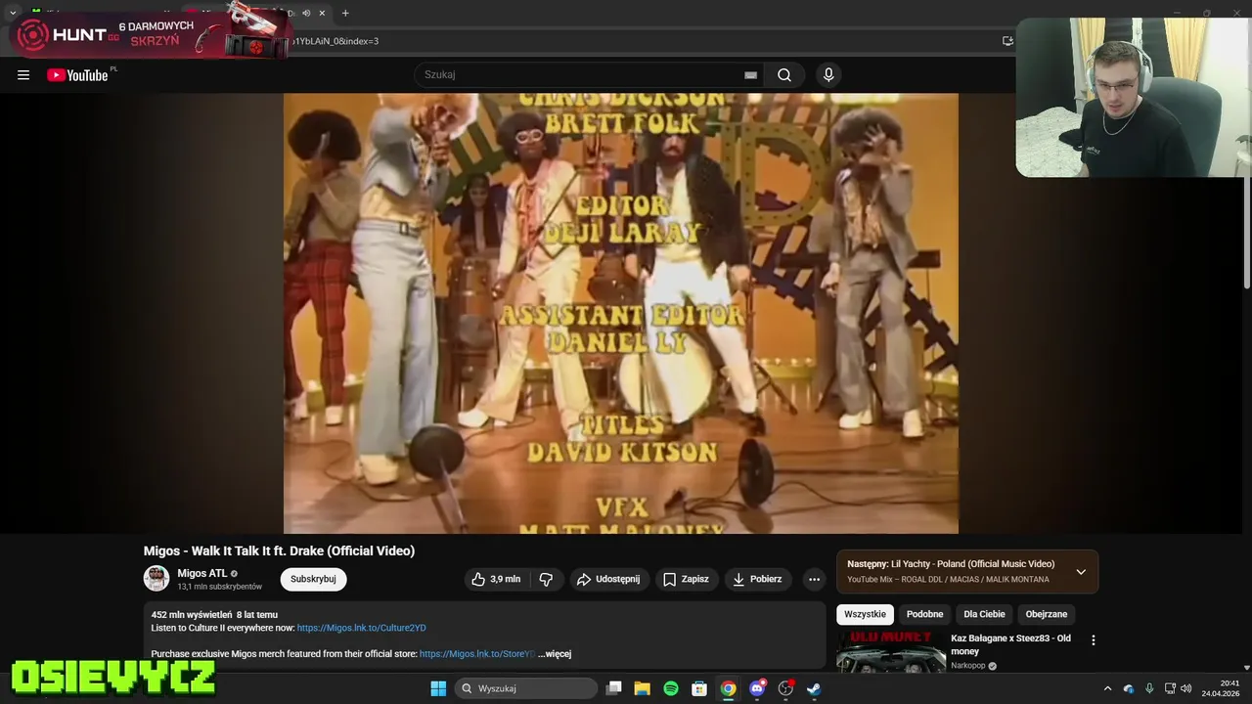Open the on-screen keyboard in search box

(750, 75)
